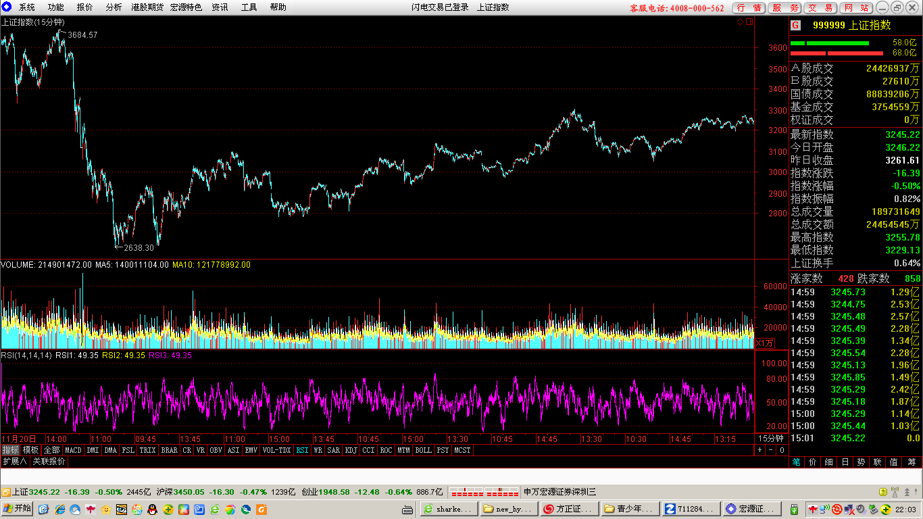Click the 行情 button in title bar
Screen dimensions: 923x519
[x=749, y=8]
